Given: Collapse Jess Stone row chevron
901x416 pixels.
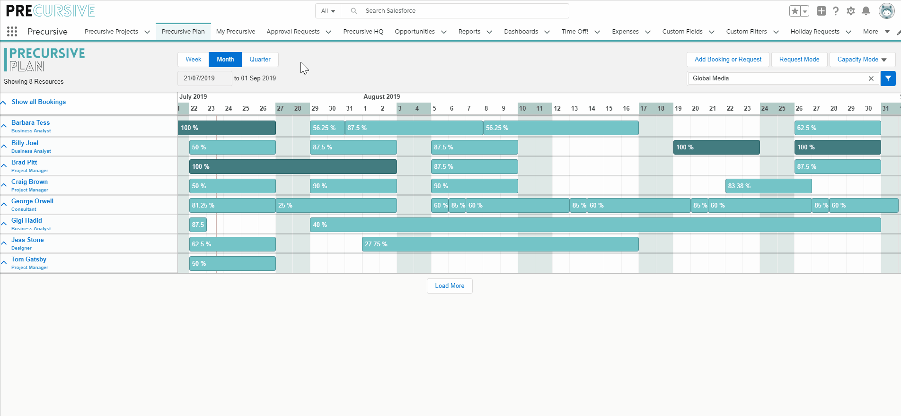Looking at the screenshot, I should [x=4, y=243].
